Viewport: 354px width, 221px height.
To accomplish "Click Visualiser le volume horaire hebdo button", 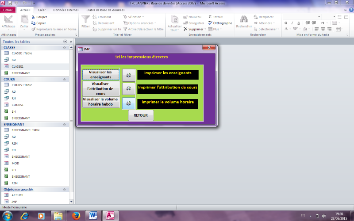I will [101, 102].
